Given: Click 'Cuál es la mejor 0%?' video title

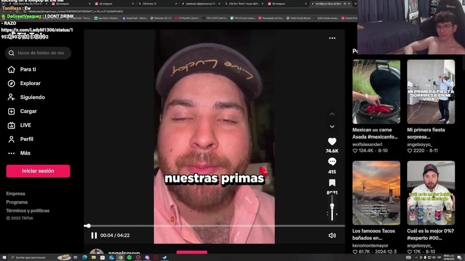Looking at the screenshot, I should (431, 234).
